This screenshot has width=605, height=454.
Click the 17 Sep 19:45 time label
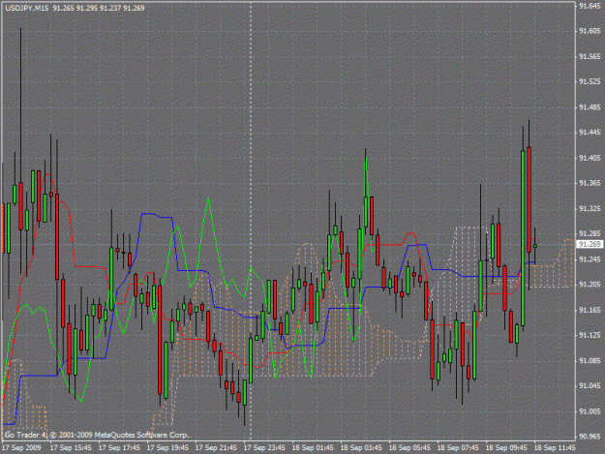(167, 448)
